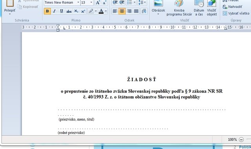Apply the font color A swatch
Screen dimensions: 251x149
point(101,11)
